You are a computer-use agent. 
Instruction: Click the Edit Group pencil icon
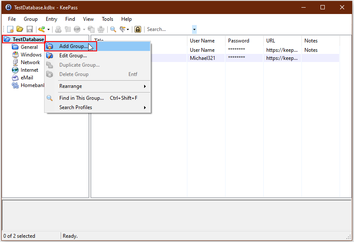point(50,56)
